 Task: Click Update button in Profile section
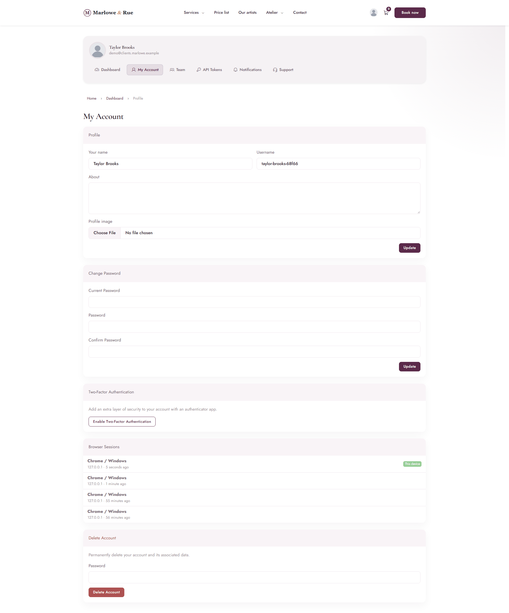[x=409, y=248]
